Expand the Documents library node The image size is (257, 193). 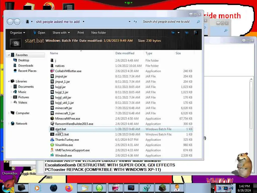pos(11,86)
